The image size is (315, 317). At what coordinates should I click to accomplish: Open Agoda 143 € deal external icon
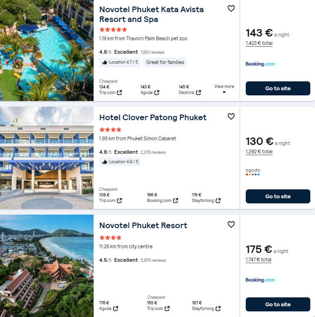(x=157, y=93)
